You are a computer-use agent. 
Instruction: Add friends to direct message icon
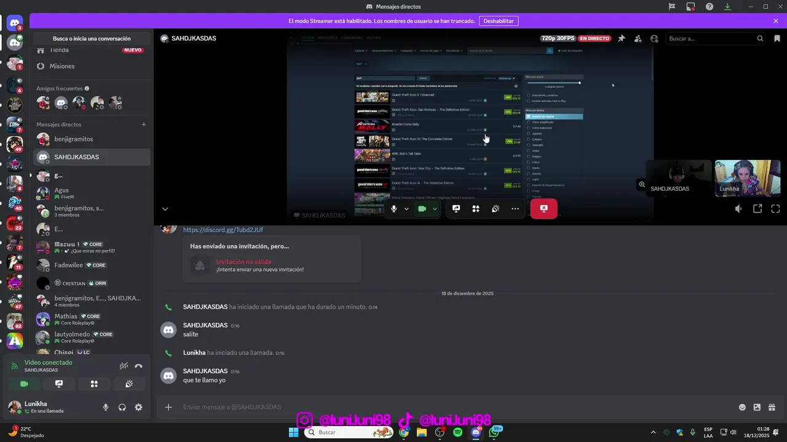pyautogui.click(x=638, y=38)
